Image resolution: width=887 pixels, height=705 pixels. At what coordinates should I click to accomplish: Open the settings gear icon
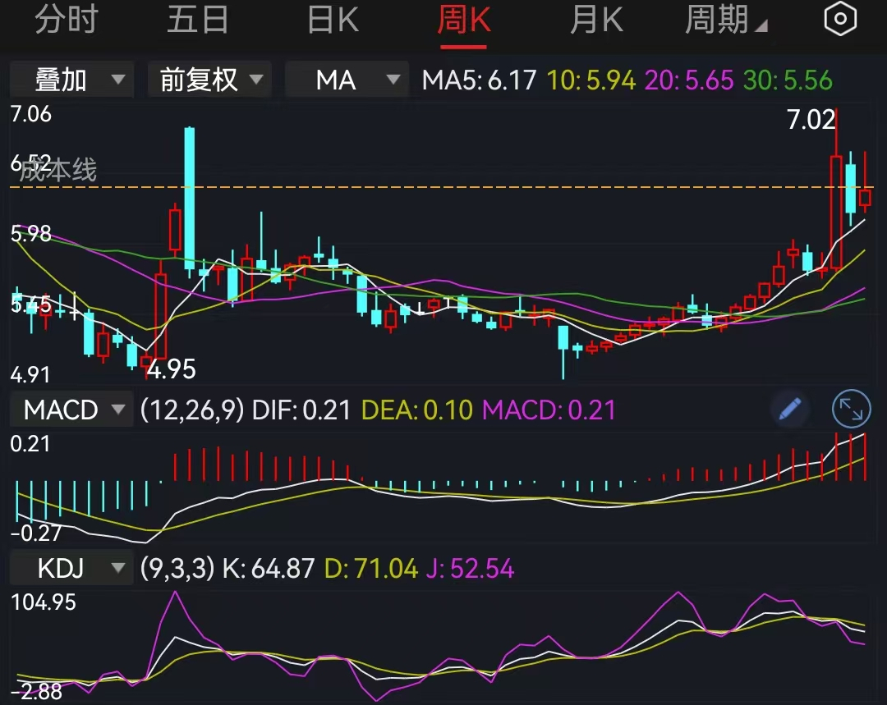(839, 18)
